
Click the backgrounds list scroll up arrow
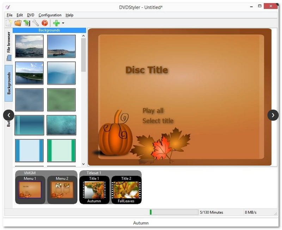pyautogui.click(x=83, y=36)
